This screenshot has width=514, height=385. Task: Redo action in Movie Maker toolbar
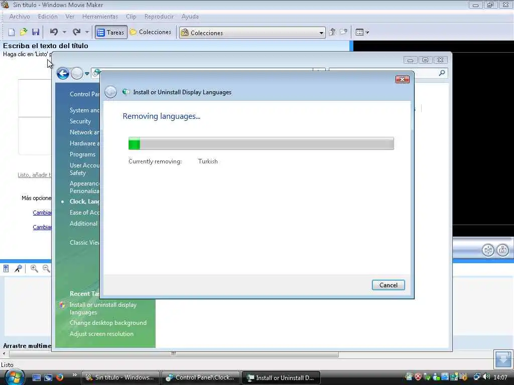click(76, 32)
